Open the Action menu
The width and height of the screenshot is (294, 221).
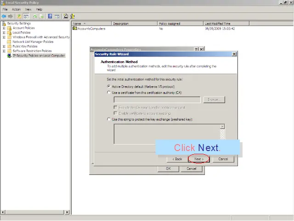(17, 9)
